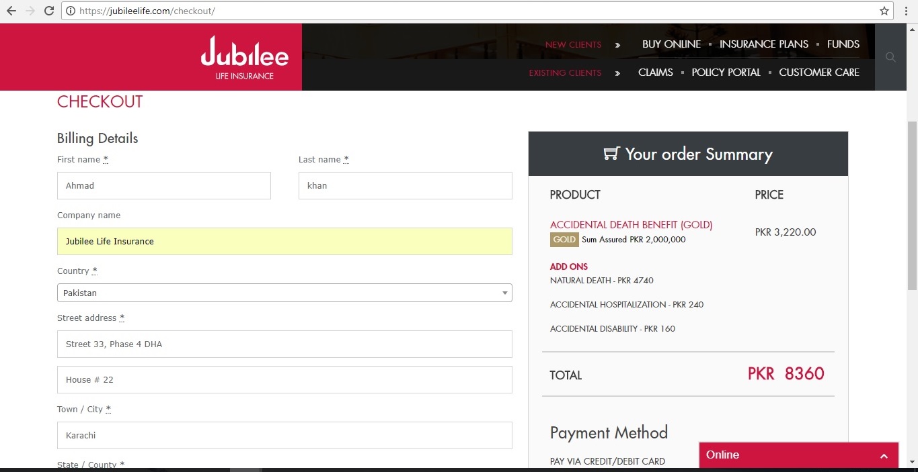The height and width of the screenshot is (472, 918).
Task: Click the Jubilee Life Insurance logo
Action: point(245,58)
